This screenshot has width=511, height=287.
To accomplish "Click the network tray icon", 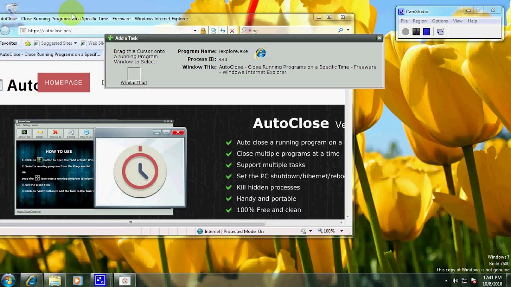I will [x=464, y=281].
